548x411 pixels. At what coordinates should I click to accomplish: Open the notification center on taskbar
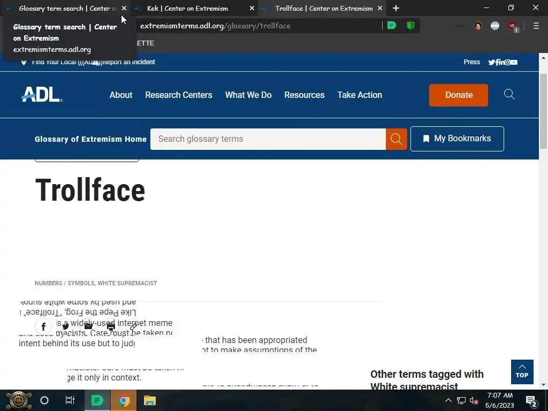click(531, 401)
